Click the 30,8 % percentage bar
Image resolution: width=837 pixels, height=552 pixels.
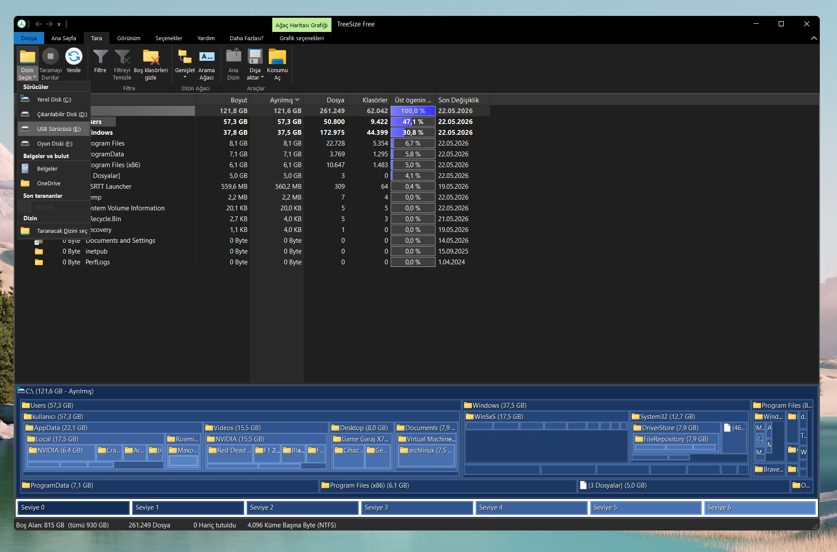pyautogui.click(x=413, y=133)
